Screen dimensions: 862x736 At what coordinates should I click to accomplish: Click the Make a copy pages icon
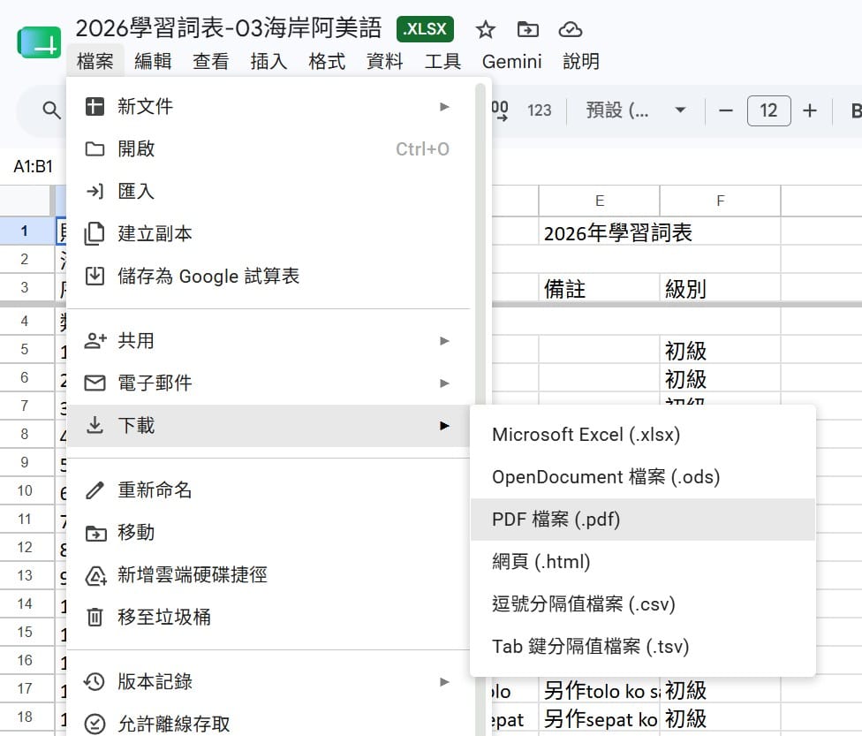point(94,233)
